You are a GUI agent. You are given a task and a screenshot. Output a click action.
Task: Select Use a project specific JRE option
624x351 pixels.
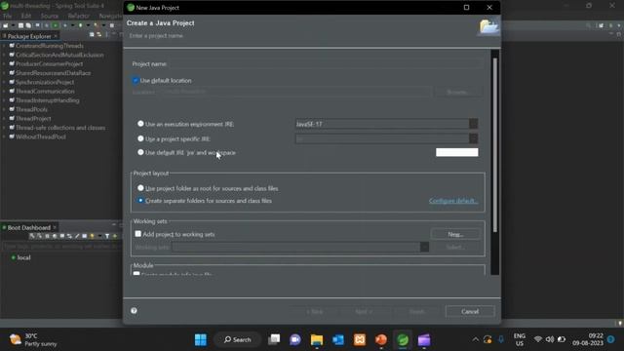point(140,138)
